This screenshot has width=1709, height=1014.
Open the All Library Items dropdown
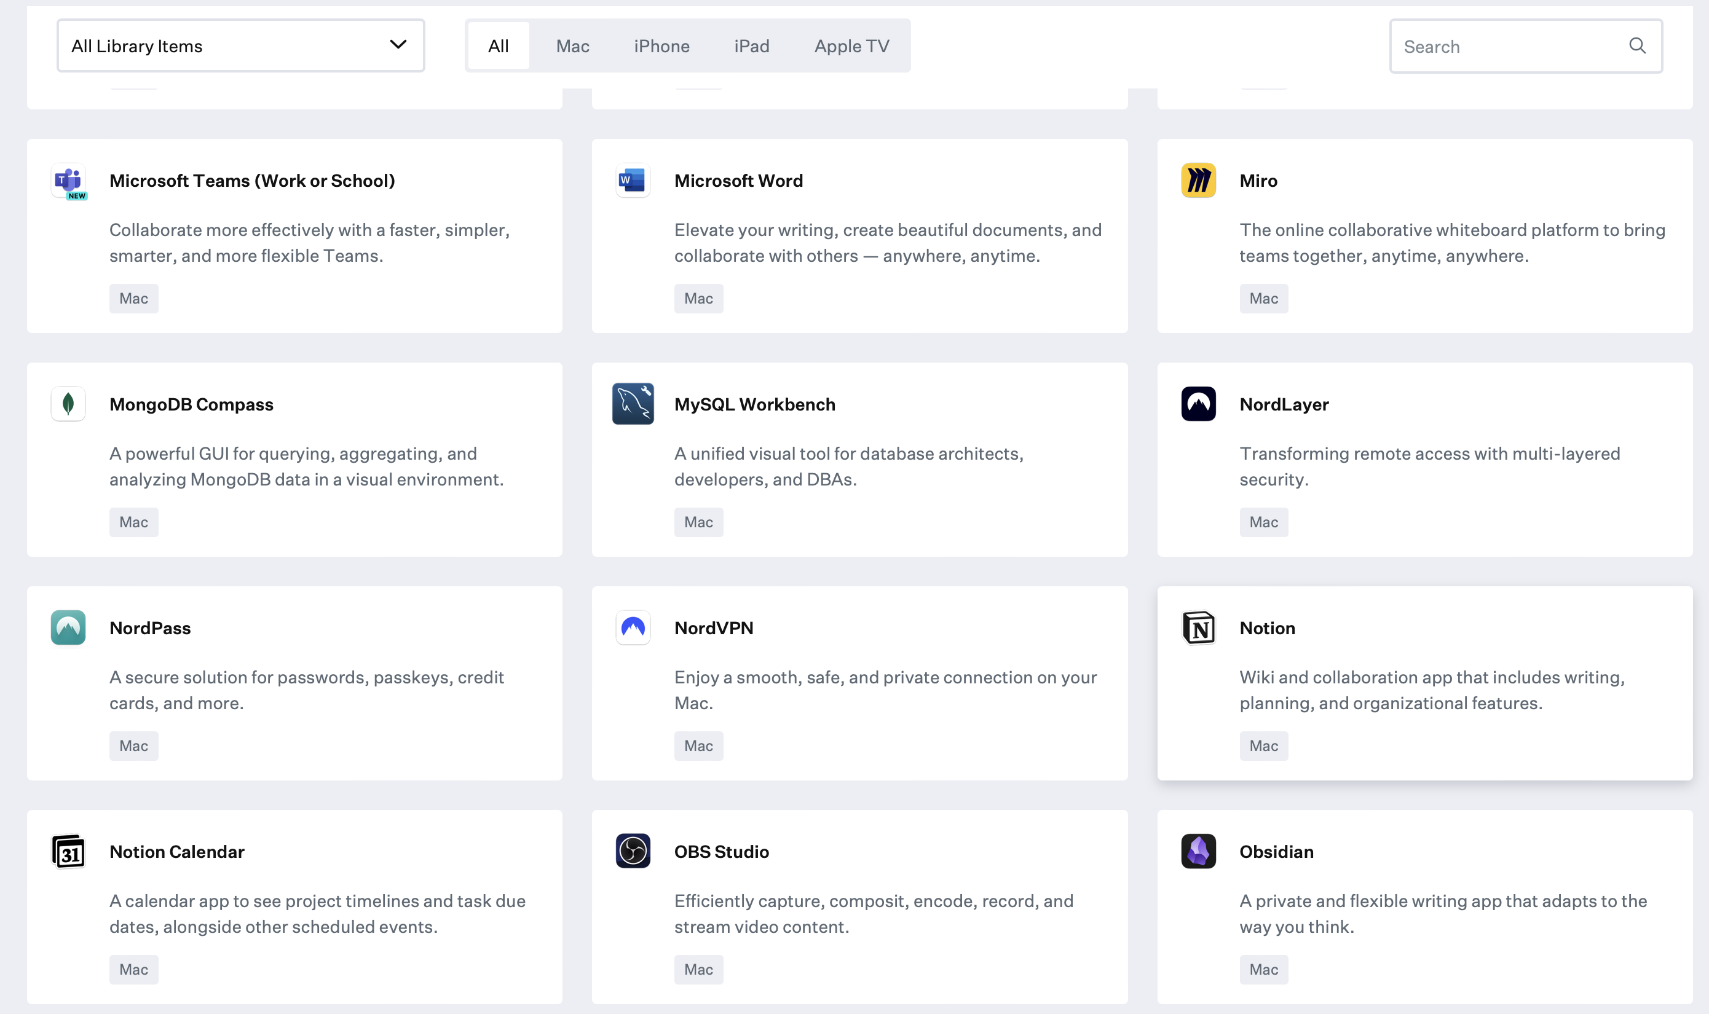tap(240, 45)
